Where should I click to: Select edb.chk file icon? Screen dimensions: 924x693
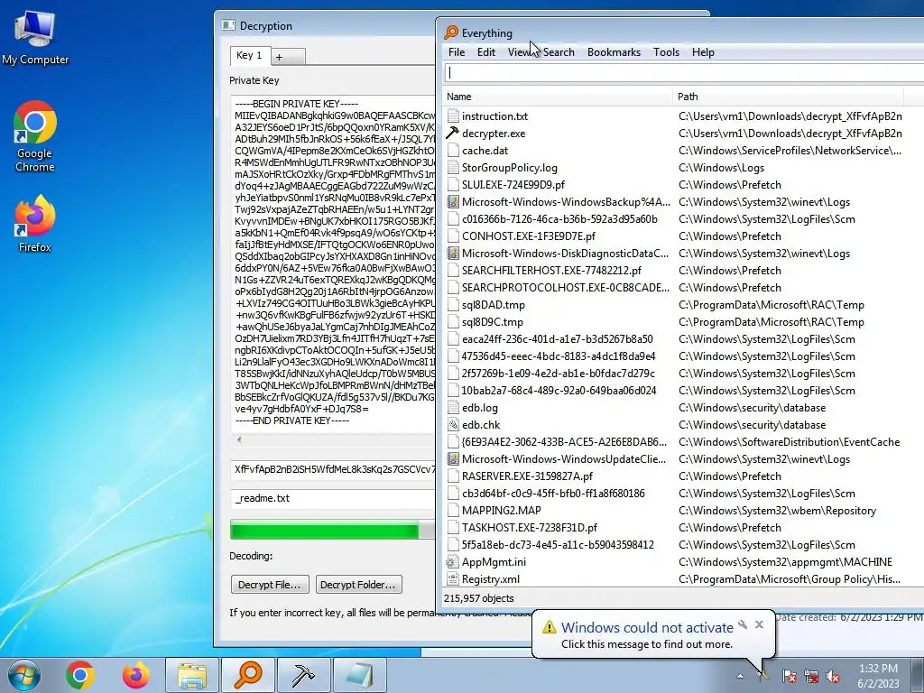(453, 424)
